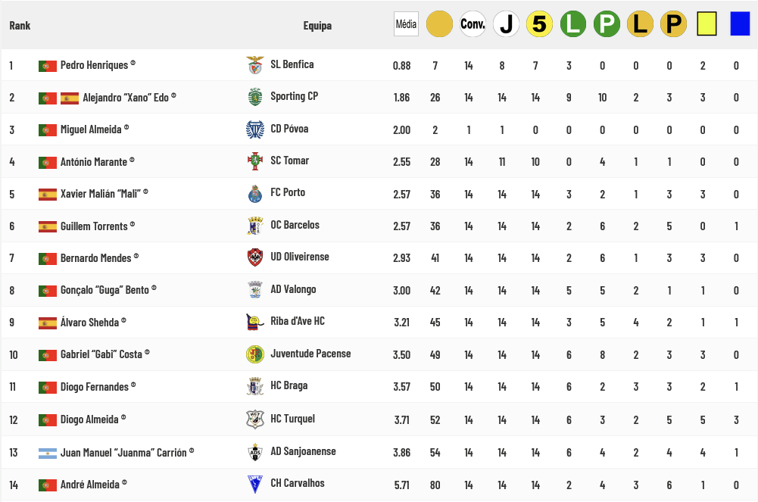This screenshot has height=502, width=758.
Task: Click the green L column icon
Action: tap(573, 24)
